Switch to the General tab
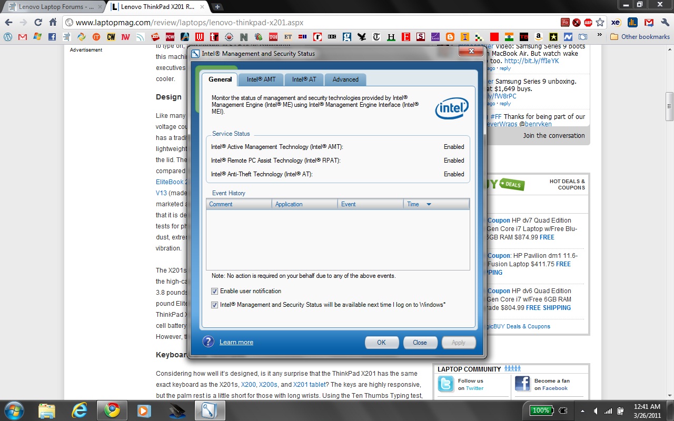 click(x=220, y=79)
